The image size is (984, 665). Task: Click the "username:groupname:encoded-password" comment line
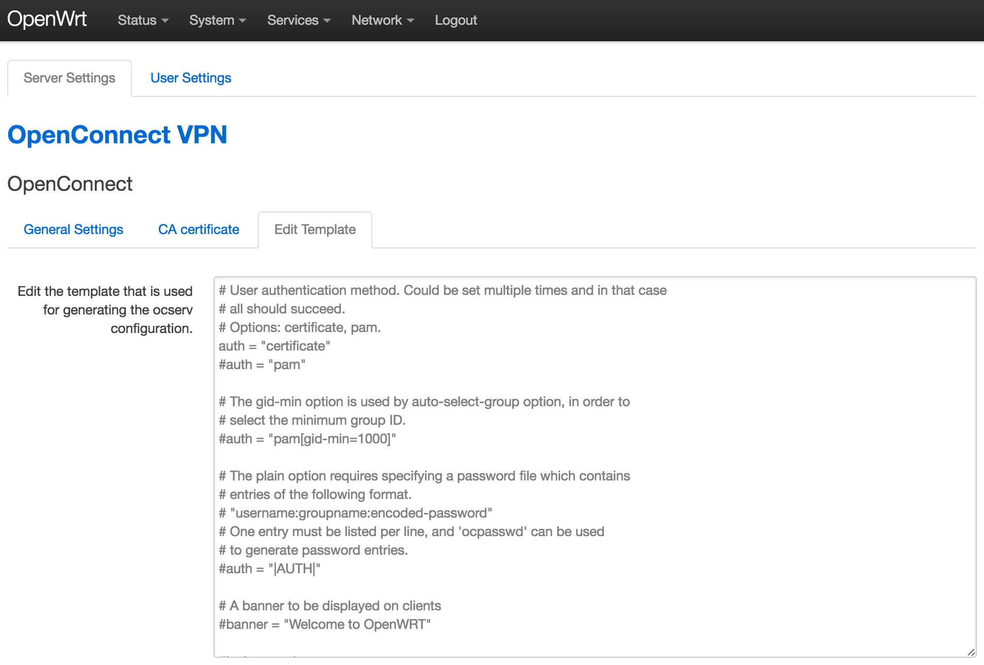point(355,513)
